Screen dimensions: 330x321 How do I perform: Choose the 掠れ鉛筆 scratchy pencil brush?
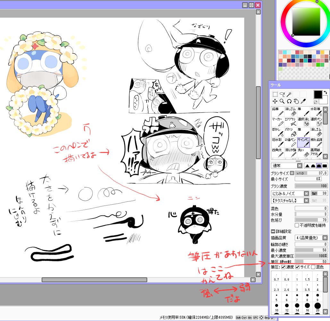coord(316,142)
